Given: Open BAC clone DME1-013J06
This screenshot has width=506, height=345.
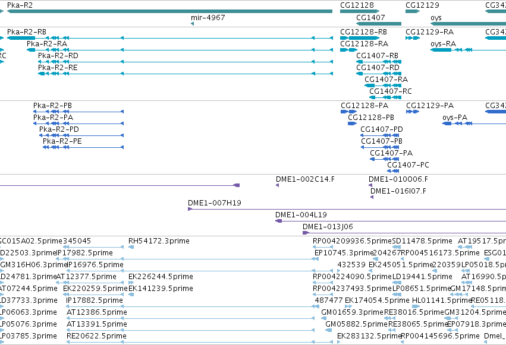Looking at the screenshot, I should point(328,227).
